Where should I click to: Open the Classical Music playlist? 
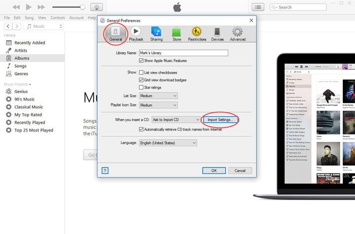[33, 107]
